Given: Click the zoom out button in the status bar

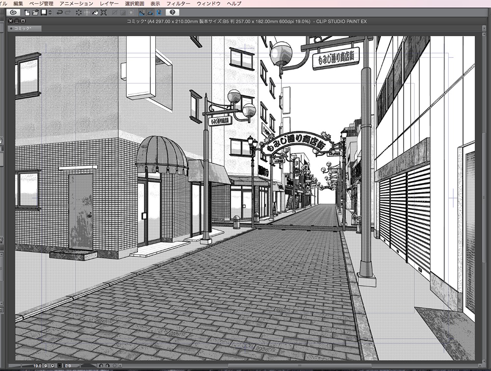Looking at the screenshot, I should pos(46,366).
